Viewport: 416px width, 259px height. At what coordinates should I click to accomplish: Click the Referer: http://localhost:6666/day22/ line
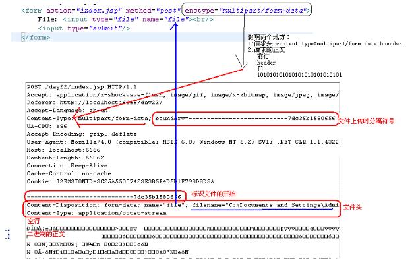point(94,103)
